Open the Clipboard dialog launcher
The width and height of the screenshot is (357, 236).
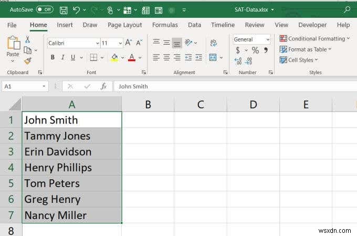[x=40, y=73]
